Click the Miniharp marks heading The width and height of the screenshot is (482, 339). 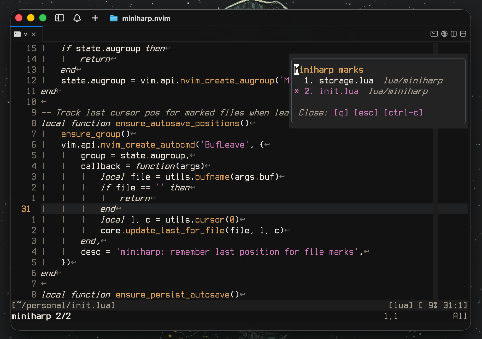(329, 70)
